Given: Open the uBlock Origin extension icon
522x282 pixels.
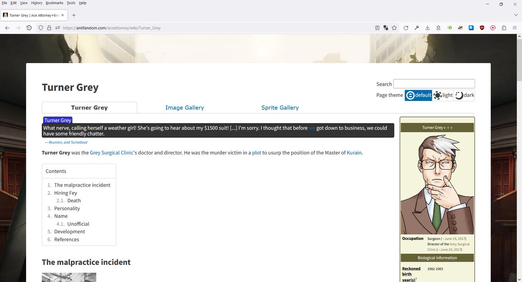Looking at the screenshot, I should pos(482,27).
